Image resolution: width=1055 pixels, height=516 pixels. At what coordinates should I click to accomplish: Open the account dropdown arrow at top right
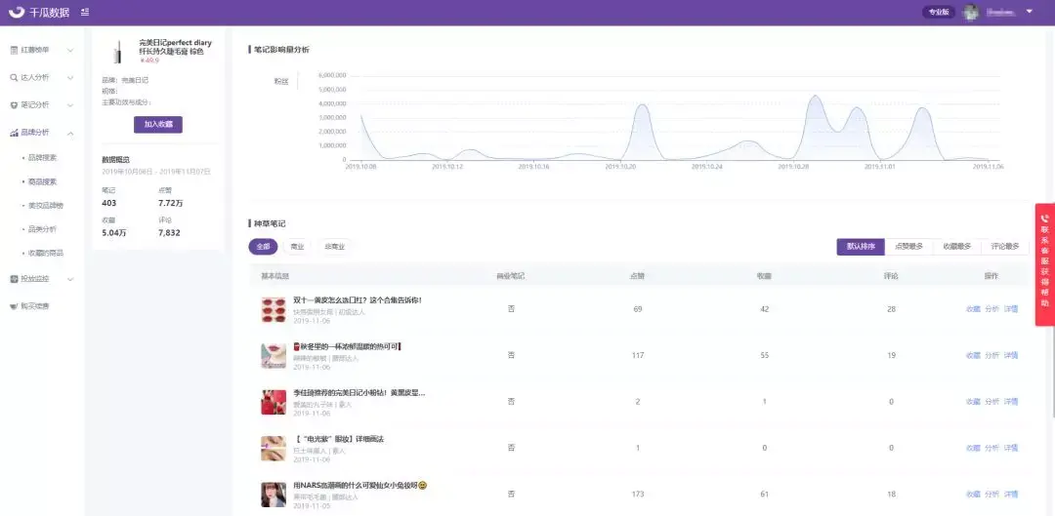(x=1029, y=12)
